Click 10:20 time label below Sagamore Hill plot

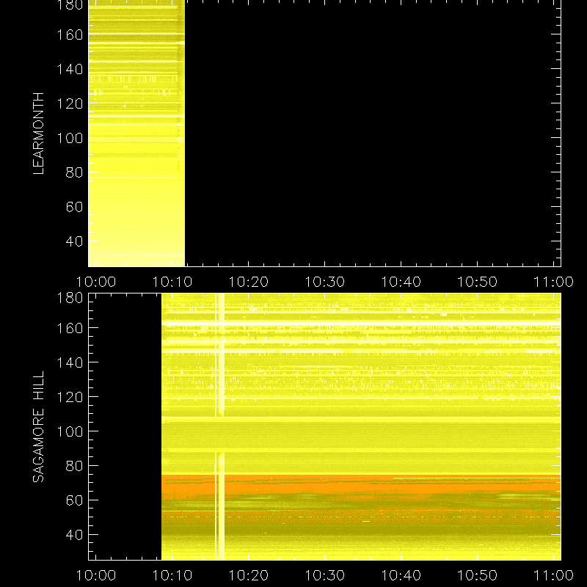[x=249, y=575]
